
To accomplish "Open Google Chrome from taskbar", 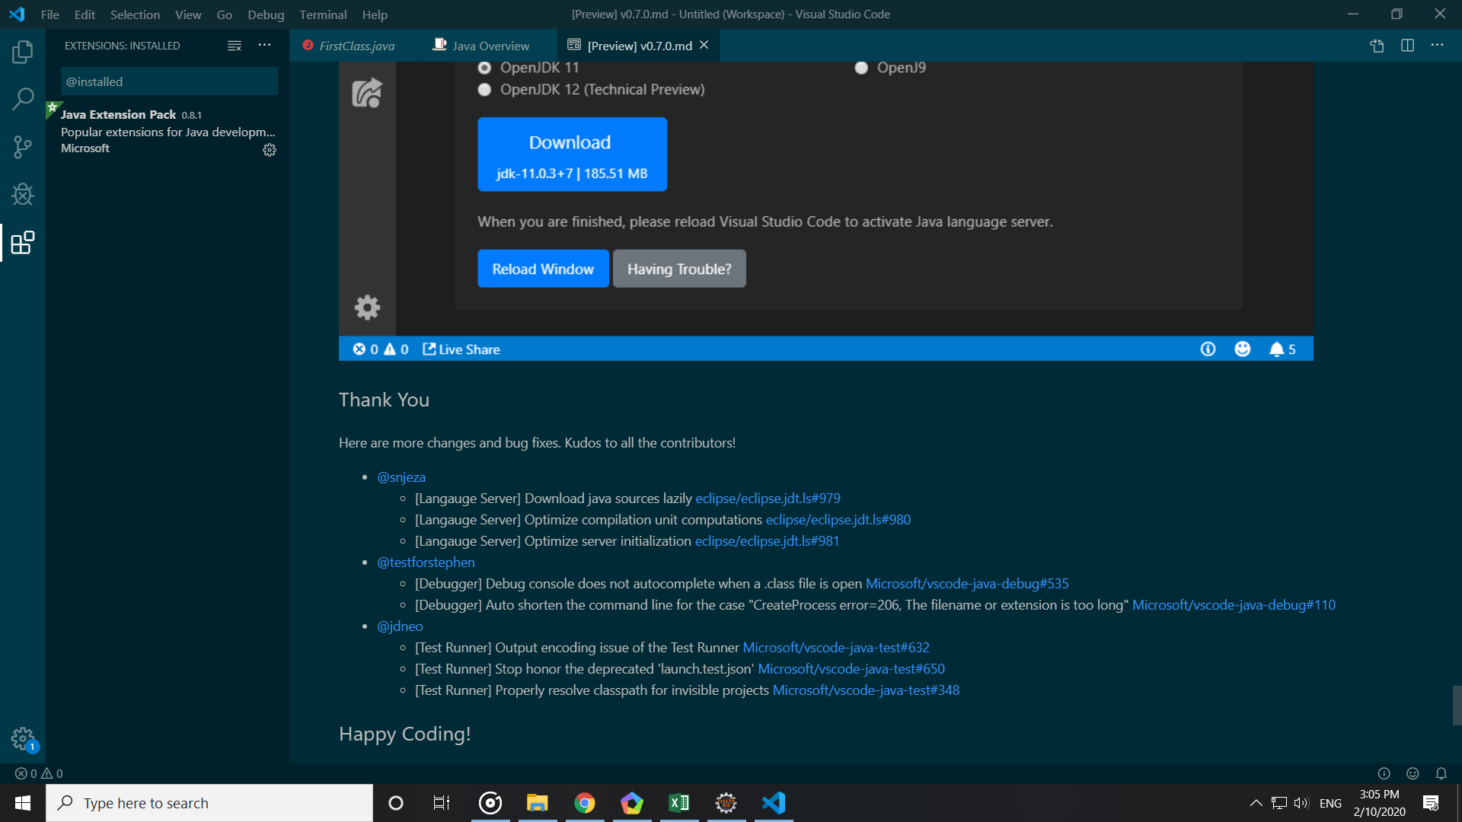I will pyautogui.click(x=585, y=803).
